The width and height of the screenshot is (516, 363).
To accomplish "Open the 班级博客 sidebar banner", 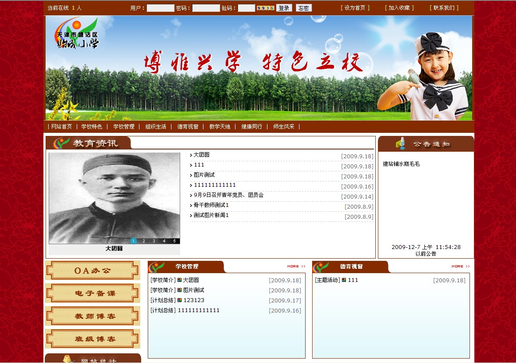I will click(x=93, y=339).
